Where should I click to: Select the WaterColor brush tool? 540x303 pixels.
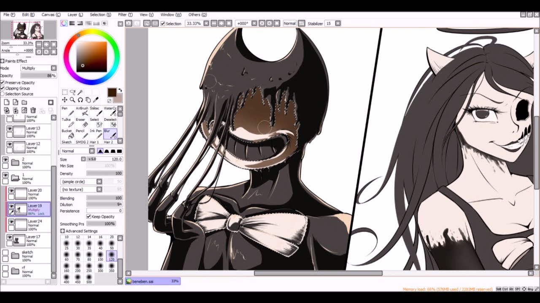(110, 111)
